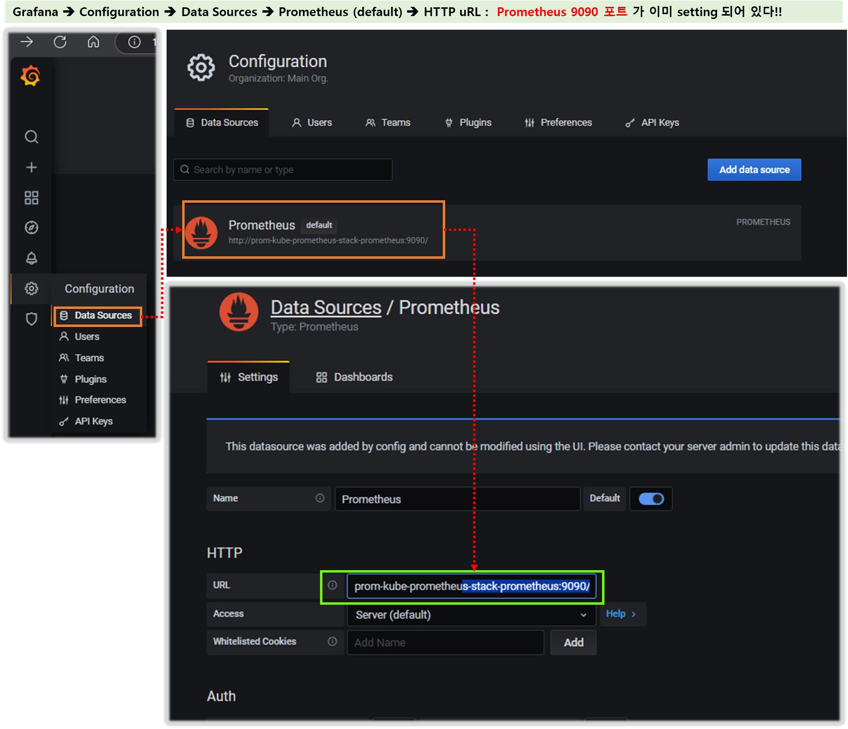Open the Dashboards tab of Prometheus
The image size is (848, 729).
pos(354,377)
